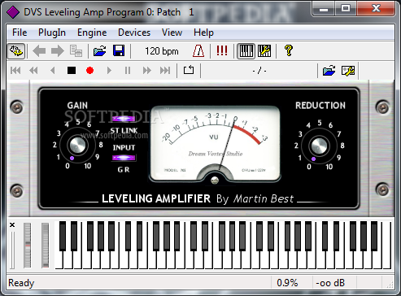The width and height of the screenshot is (401, 296).
Task: Click the purple diamond window icon
Action: click(x=13, y=12)
